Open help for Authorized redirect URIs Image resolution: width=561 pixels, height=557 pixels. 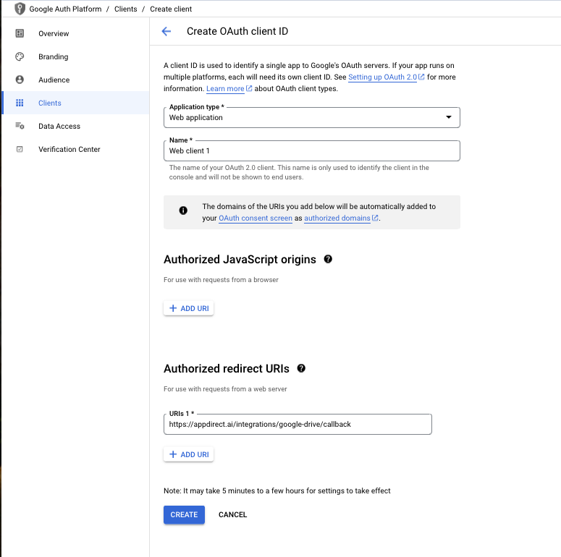[x=301, y=368]
